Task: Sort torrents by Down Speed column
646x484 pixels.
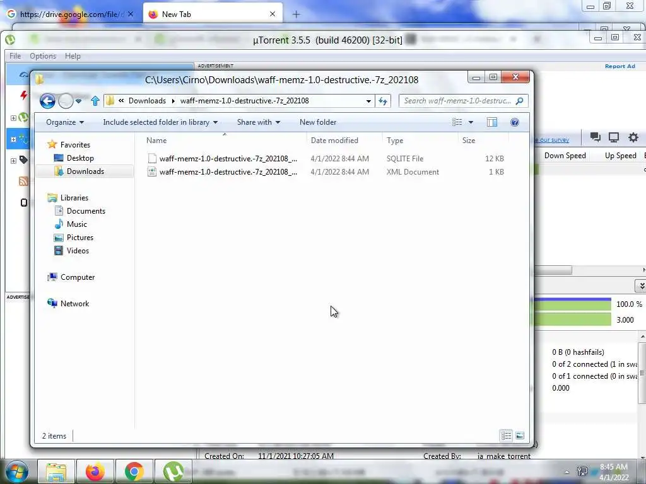Action: (565, 156)
